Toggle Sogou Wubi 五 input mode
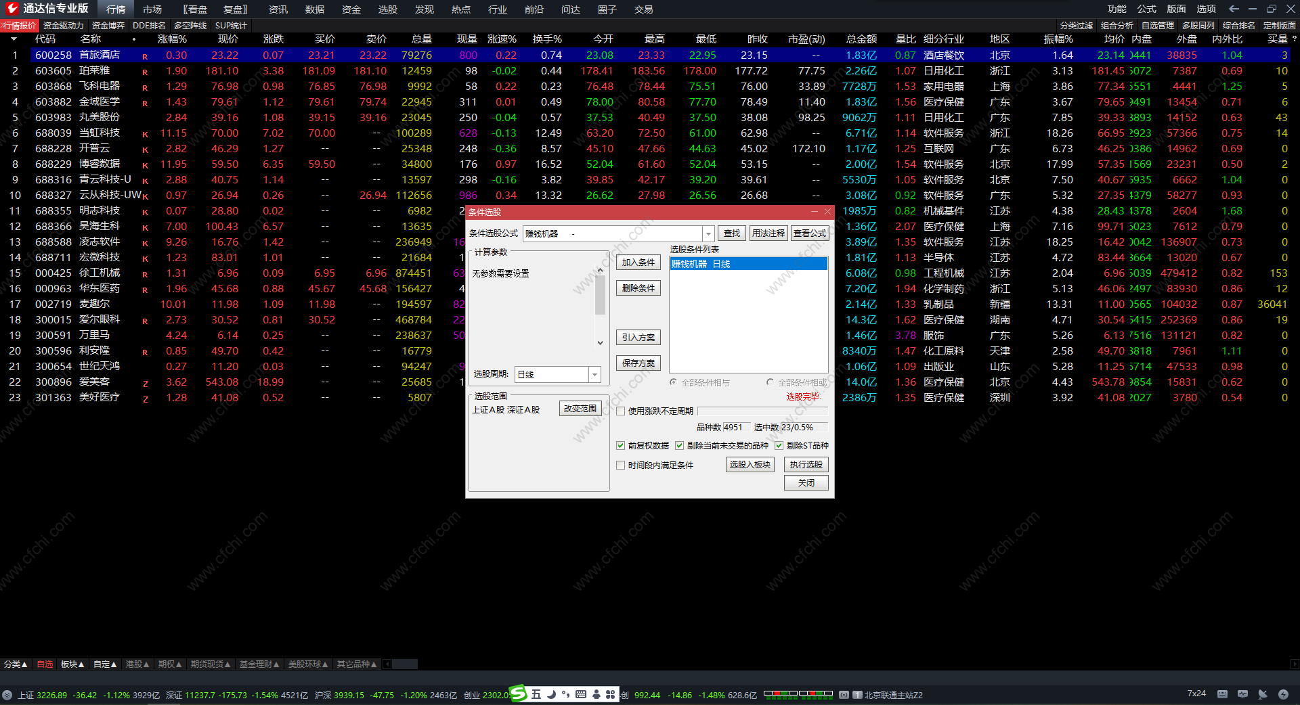 pos(536,694)
